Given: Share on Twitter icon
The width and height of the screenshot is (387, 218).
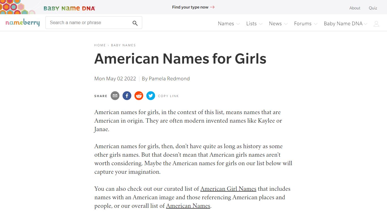Looking at the screenshot, I should (151, 96).
